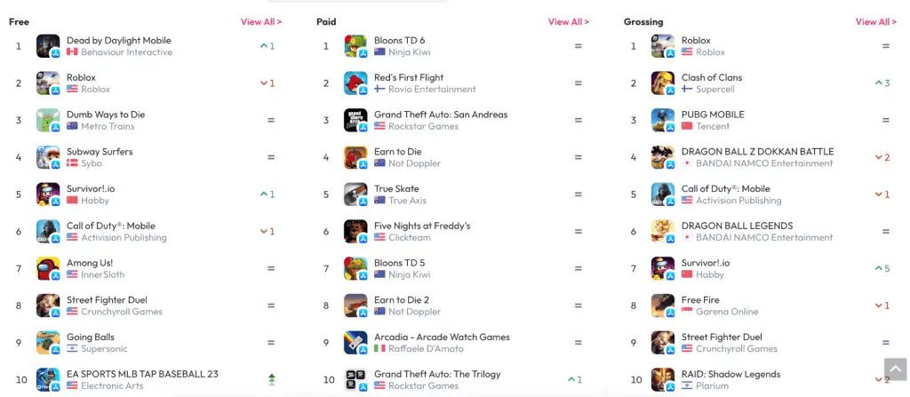910x397 pixels.
Task: Open Subway Surfers title link
Action: [100, 152]
